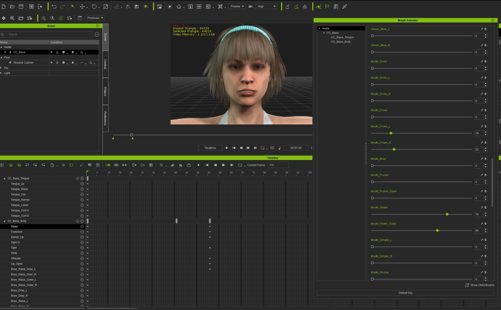The height and width of the screenshot is (310, 501).
Task: Expand the Sky node in the Scene tree
Action: pos(1,68)
